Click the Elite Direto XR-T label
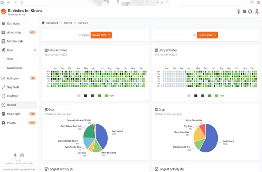 tap(181, 147)
